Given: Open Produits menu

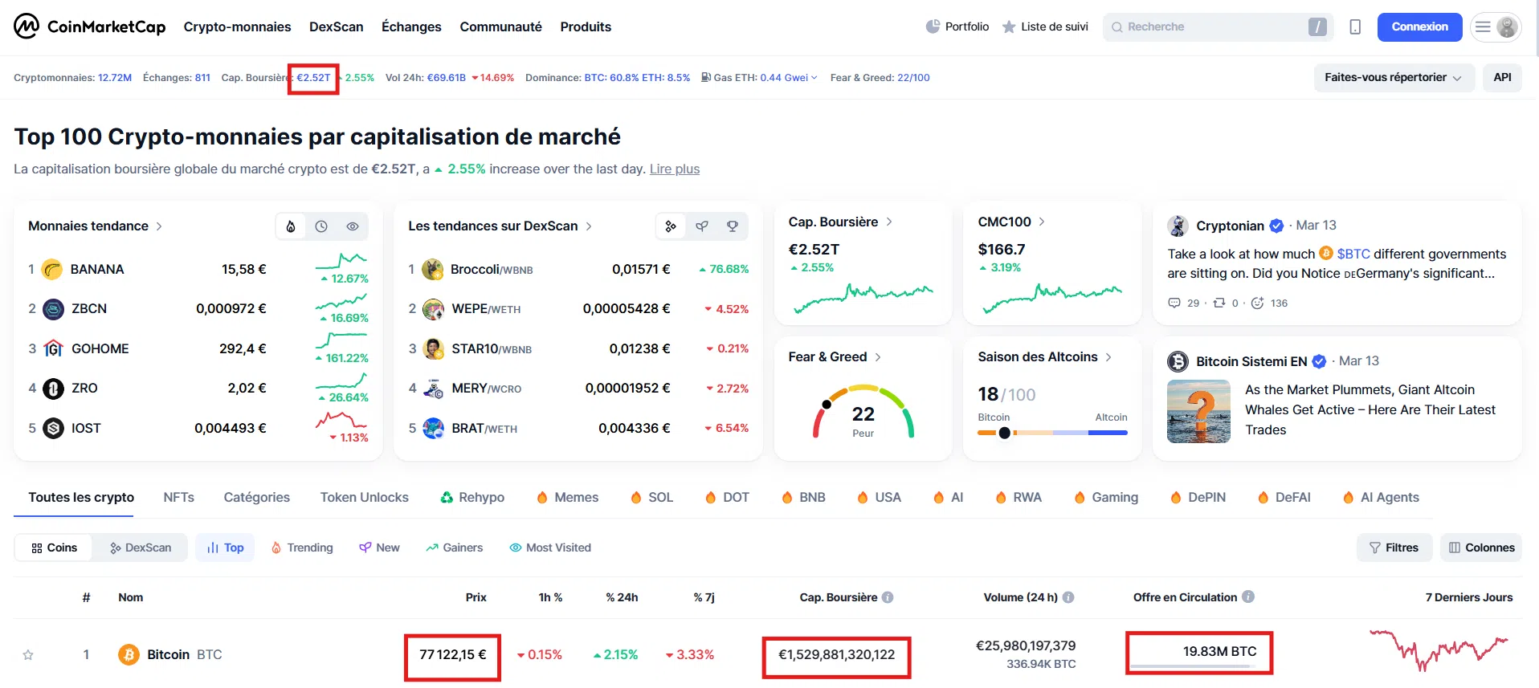Looking at the screenshot, I should coord(586,27).
